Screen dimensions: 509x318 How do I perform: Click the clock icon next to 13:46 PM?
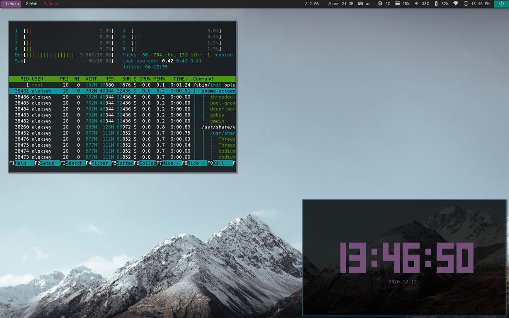click(x=466, y=4)
